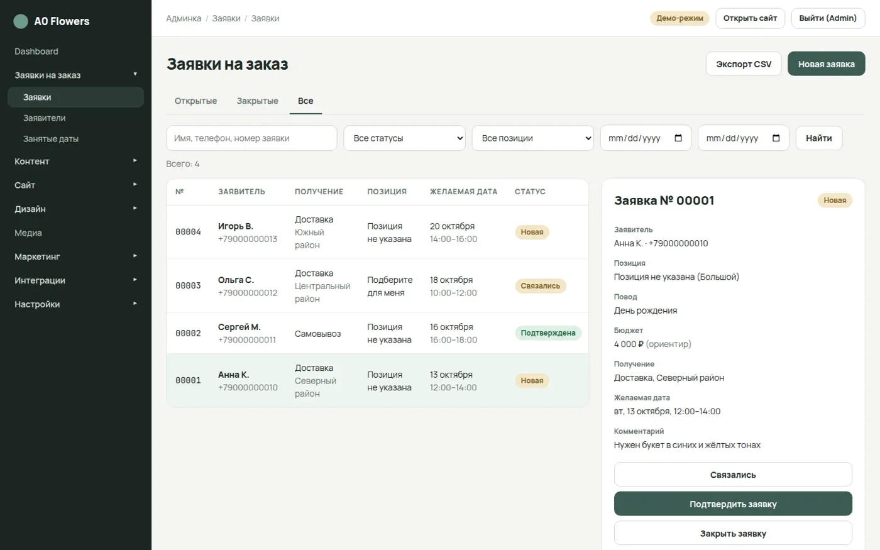Expand the Контент sidebar section
The image size is (880, 550).
coord(75,162)
